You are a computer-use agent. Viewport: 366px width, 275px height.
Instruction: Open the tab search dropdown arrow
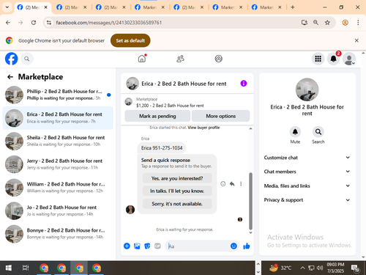[x=7, y=7]
